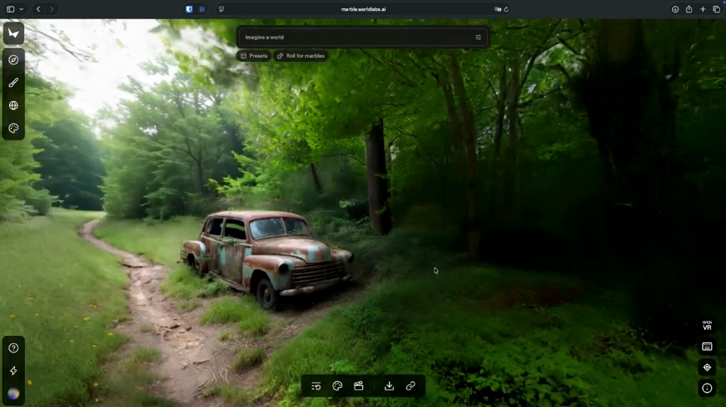Expand the sidebar dropdown chevron
Viewport: 726px width, 407px height.
pyautogui.click(x=21, y=9)
